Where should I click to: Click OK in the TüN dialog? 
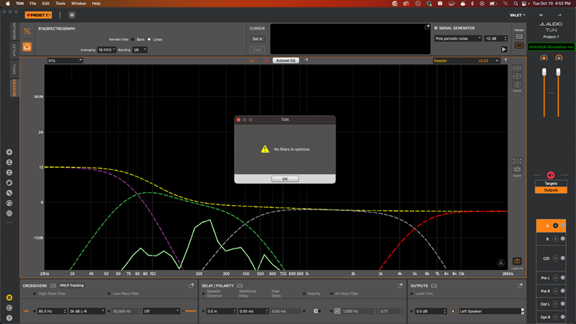coord(284,179)
